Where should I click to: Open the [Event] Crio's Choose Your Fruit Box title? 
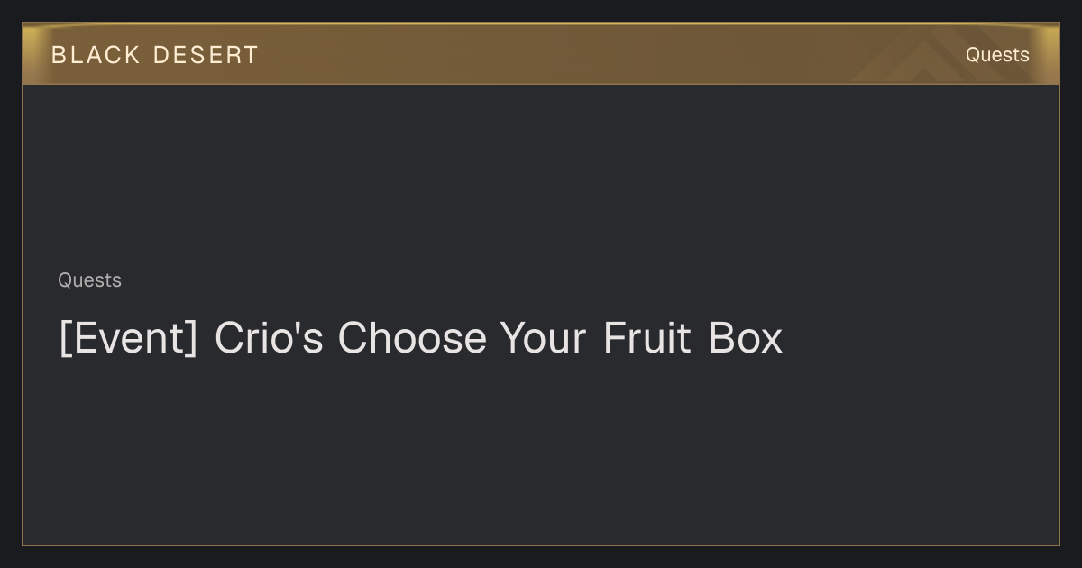[420, 338]
